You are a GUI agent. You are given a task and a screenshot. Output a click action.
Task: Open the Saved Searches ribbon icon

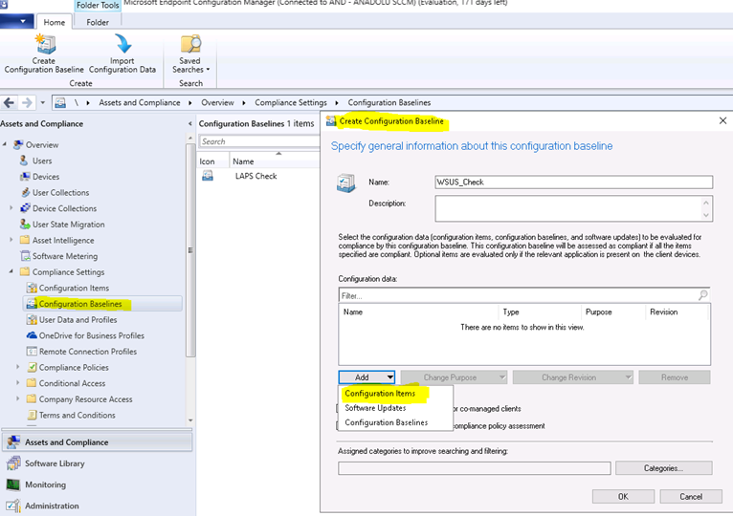tap(190, 44)
